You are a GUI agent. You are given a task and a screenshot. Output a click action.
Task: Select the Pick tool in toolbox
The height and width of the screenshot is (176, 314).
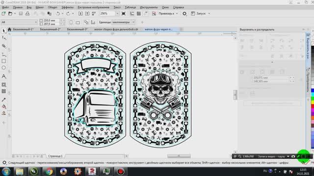click(x=3, y=30)
